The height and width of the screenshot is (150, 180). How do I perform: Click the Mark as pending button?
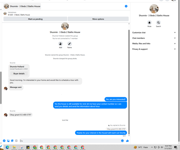pyautogui.click(x=35, y=19)
